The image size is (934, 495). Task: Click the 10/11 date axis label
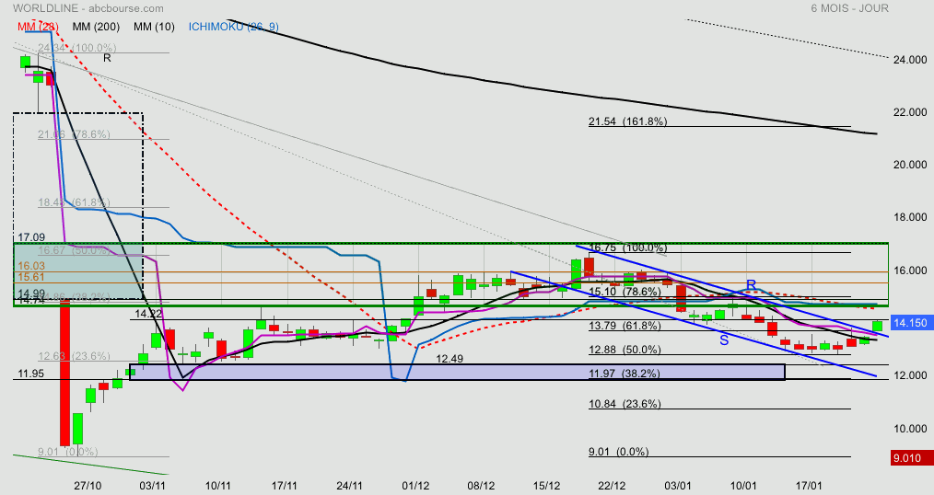click(218, 486)
